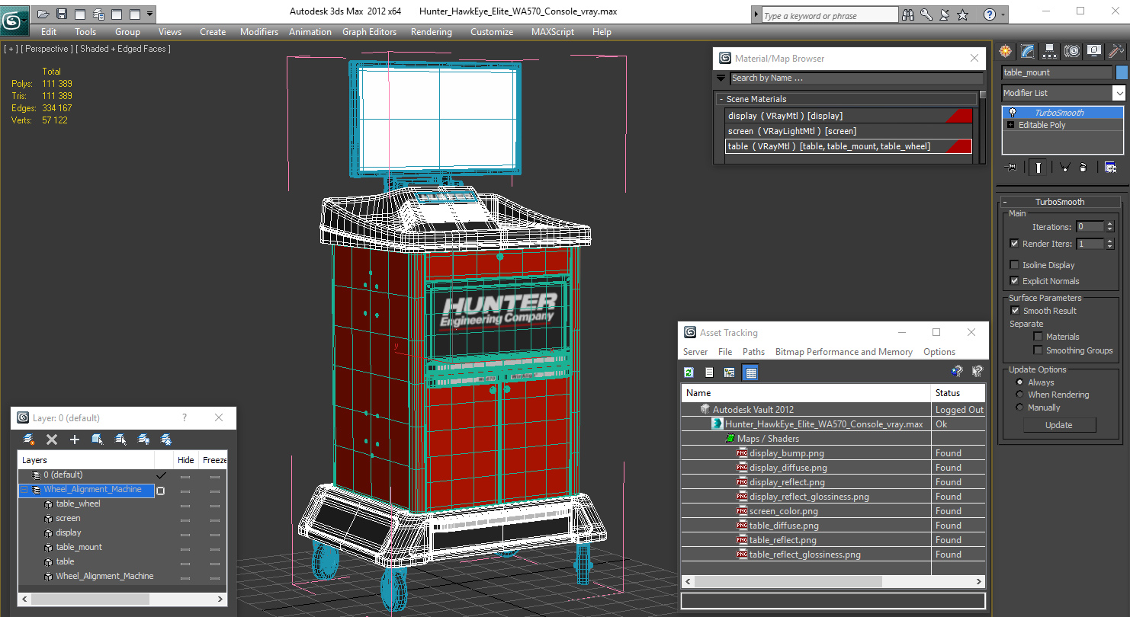Click the Update button
This screenshot has height=617, width=1130.
[1058, 425]
